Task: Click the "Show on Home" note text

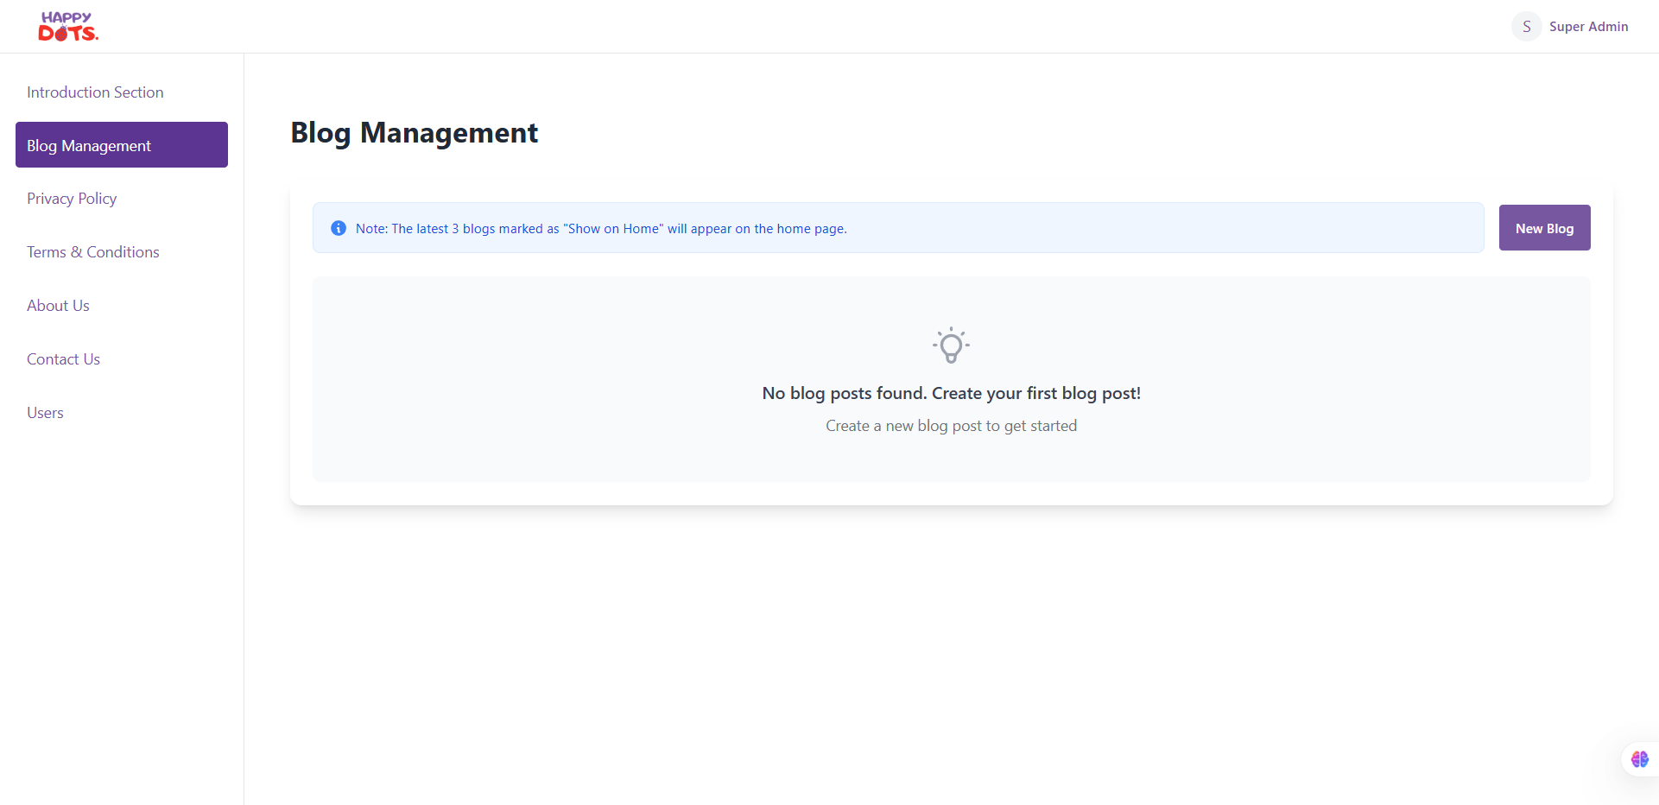Action: pyautogui.click(x=601, y=229)
